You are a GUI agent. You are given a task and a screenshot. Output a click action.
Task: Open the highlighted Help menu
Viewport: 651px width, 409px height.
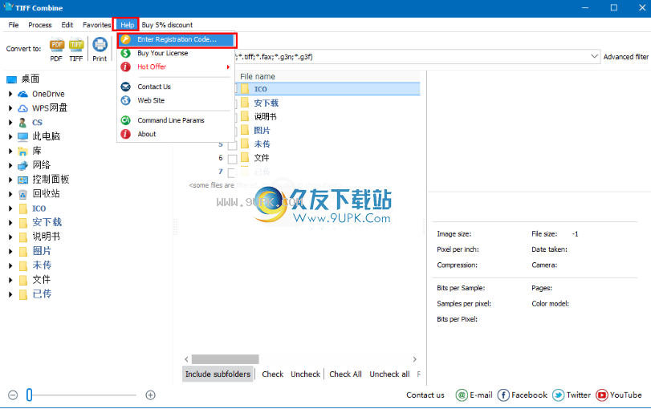pyautogui.click(x=127, y=25)
